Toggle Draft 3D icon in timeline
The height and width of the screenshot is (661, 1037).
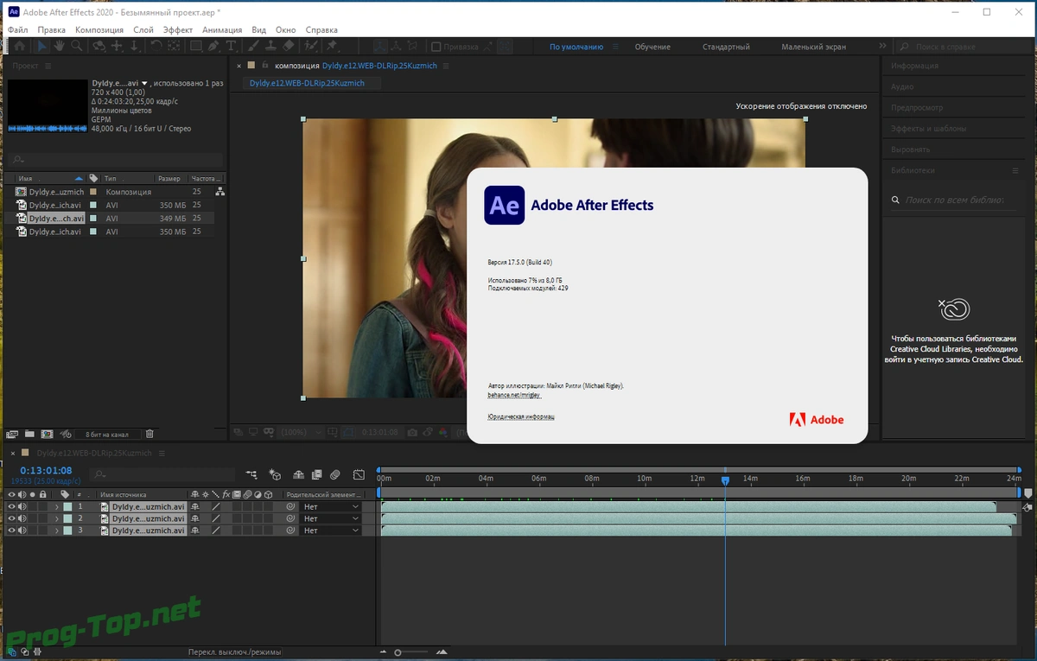coord(275,474)
